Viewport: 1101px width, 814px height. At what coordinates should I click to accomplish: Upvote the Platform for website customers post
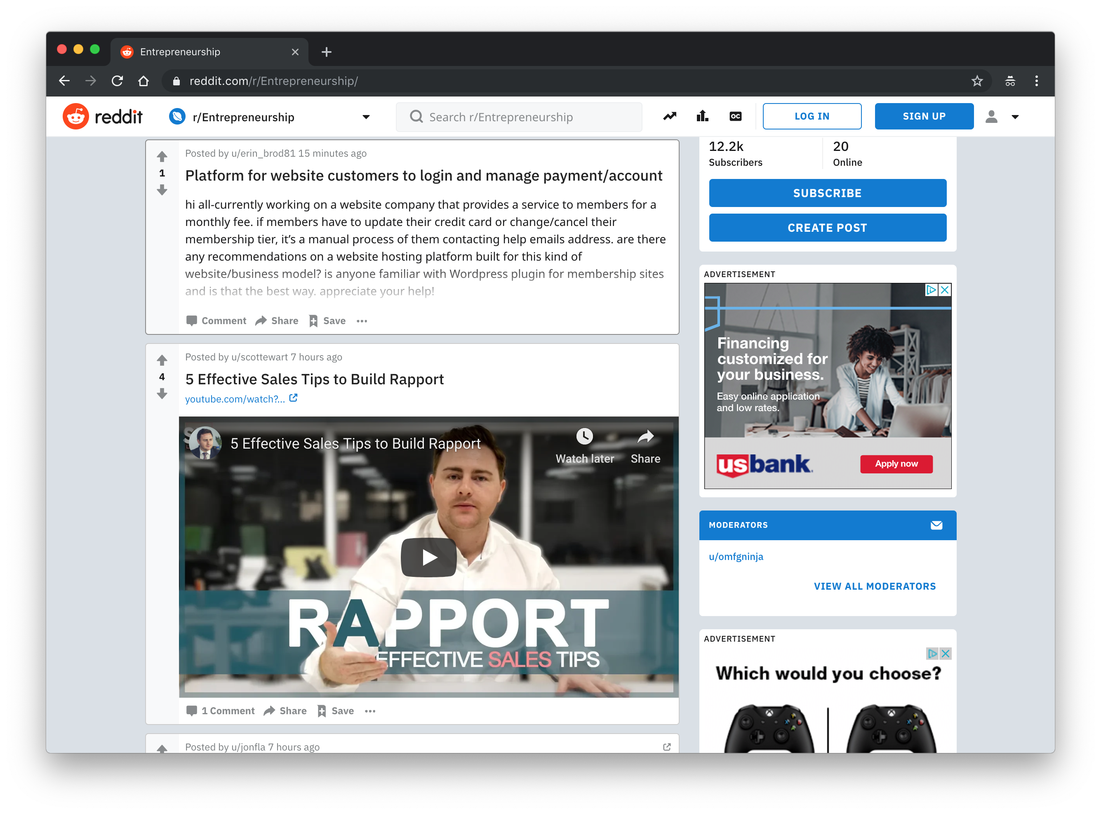pos(162,157)
